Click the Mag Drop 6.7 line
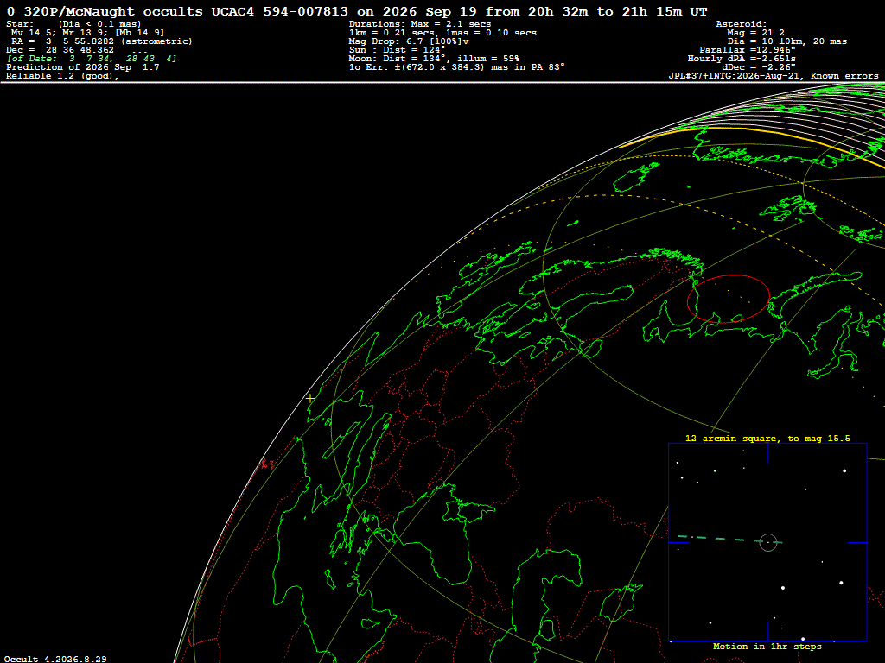The width and height of the screenshot is (885, 663). (x=409, y=41)
